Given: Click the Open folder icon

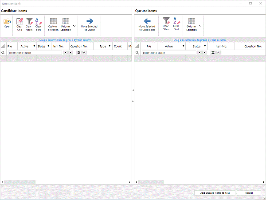Looking at the screenshot, I should [7, 23].
